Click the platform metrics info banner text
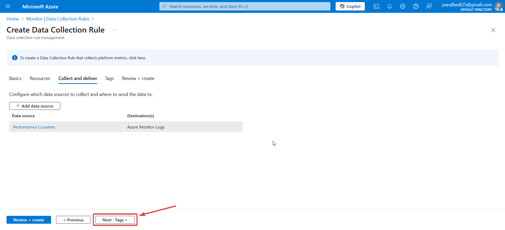 point(83,58)
